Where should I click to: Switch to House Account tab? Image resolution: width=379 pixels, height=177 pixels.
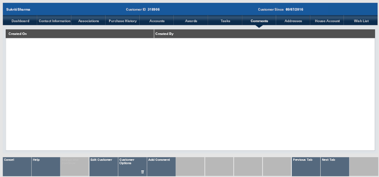pyautogui.click(x=327, y=21)
